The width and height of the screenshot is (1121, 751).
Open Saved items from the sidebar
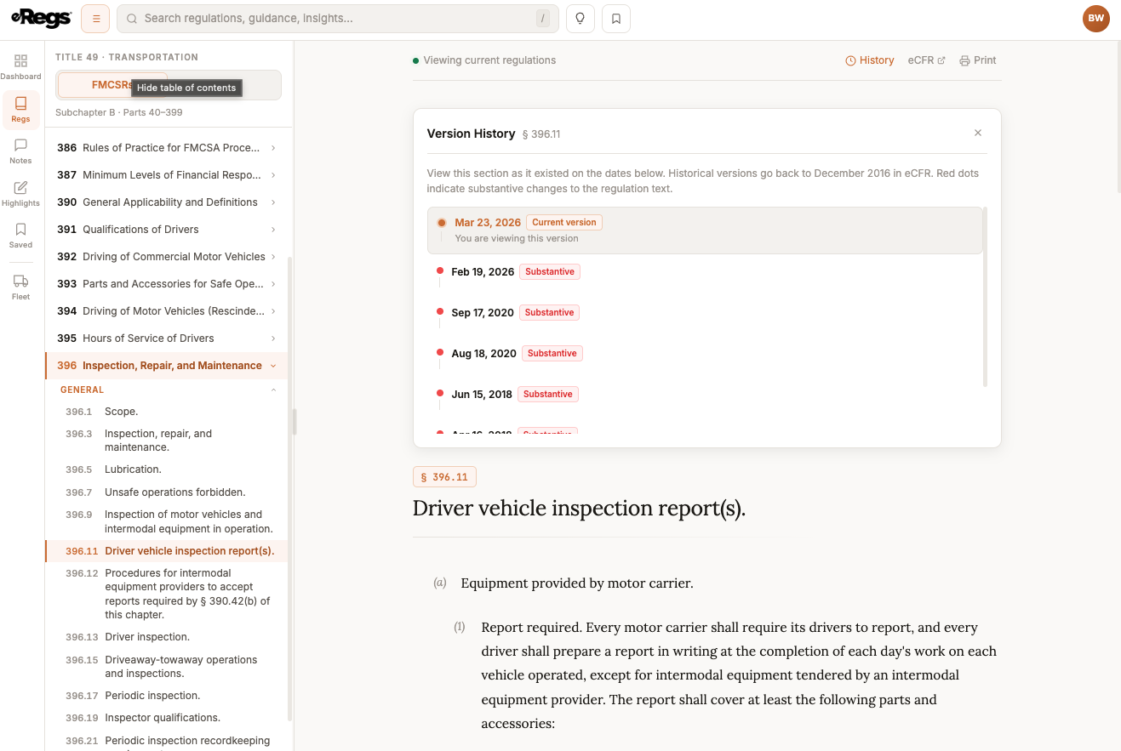[20, 236]
